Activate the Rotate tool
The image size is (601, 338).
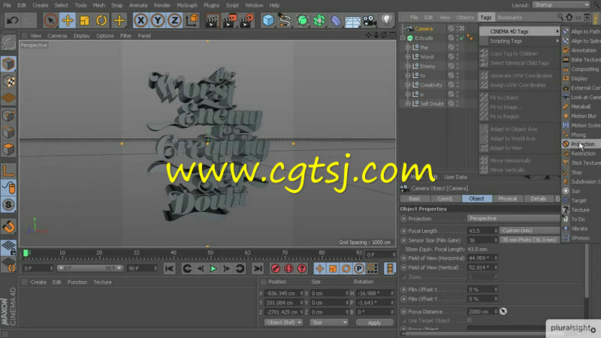coord(101,20)
